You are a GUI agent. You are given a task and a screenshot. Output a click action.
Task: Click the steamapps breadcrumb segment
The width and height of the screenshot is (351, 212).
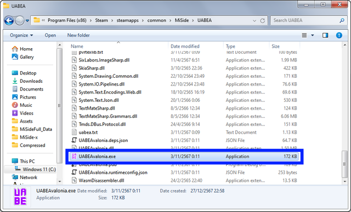coord(127,20)
